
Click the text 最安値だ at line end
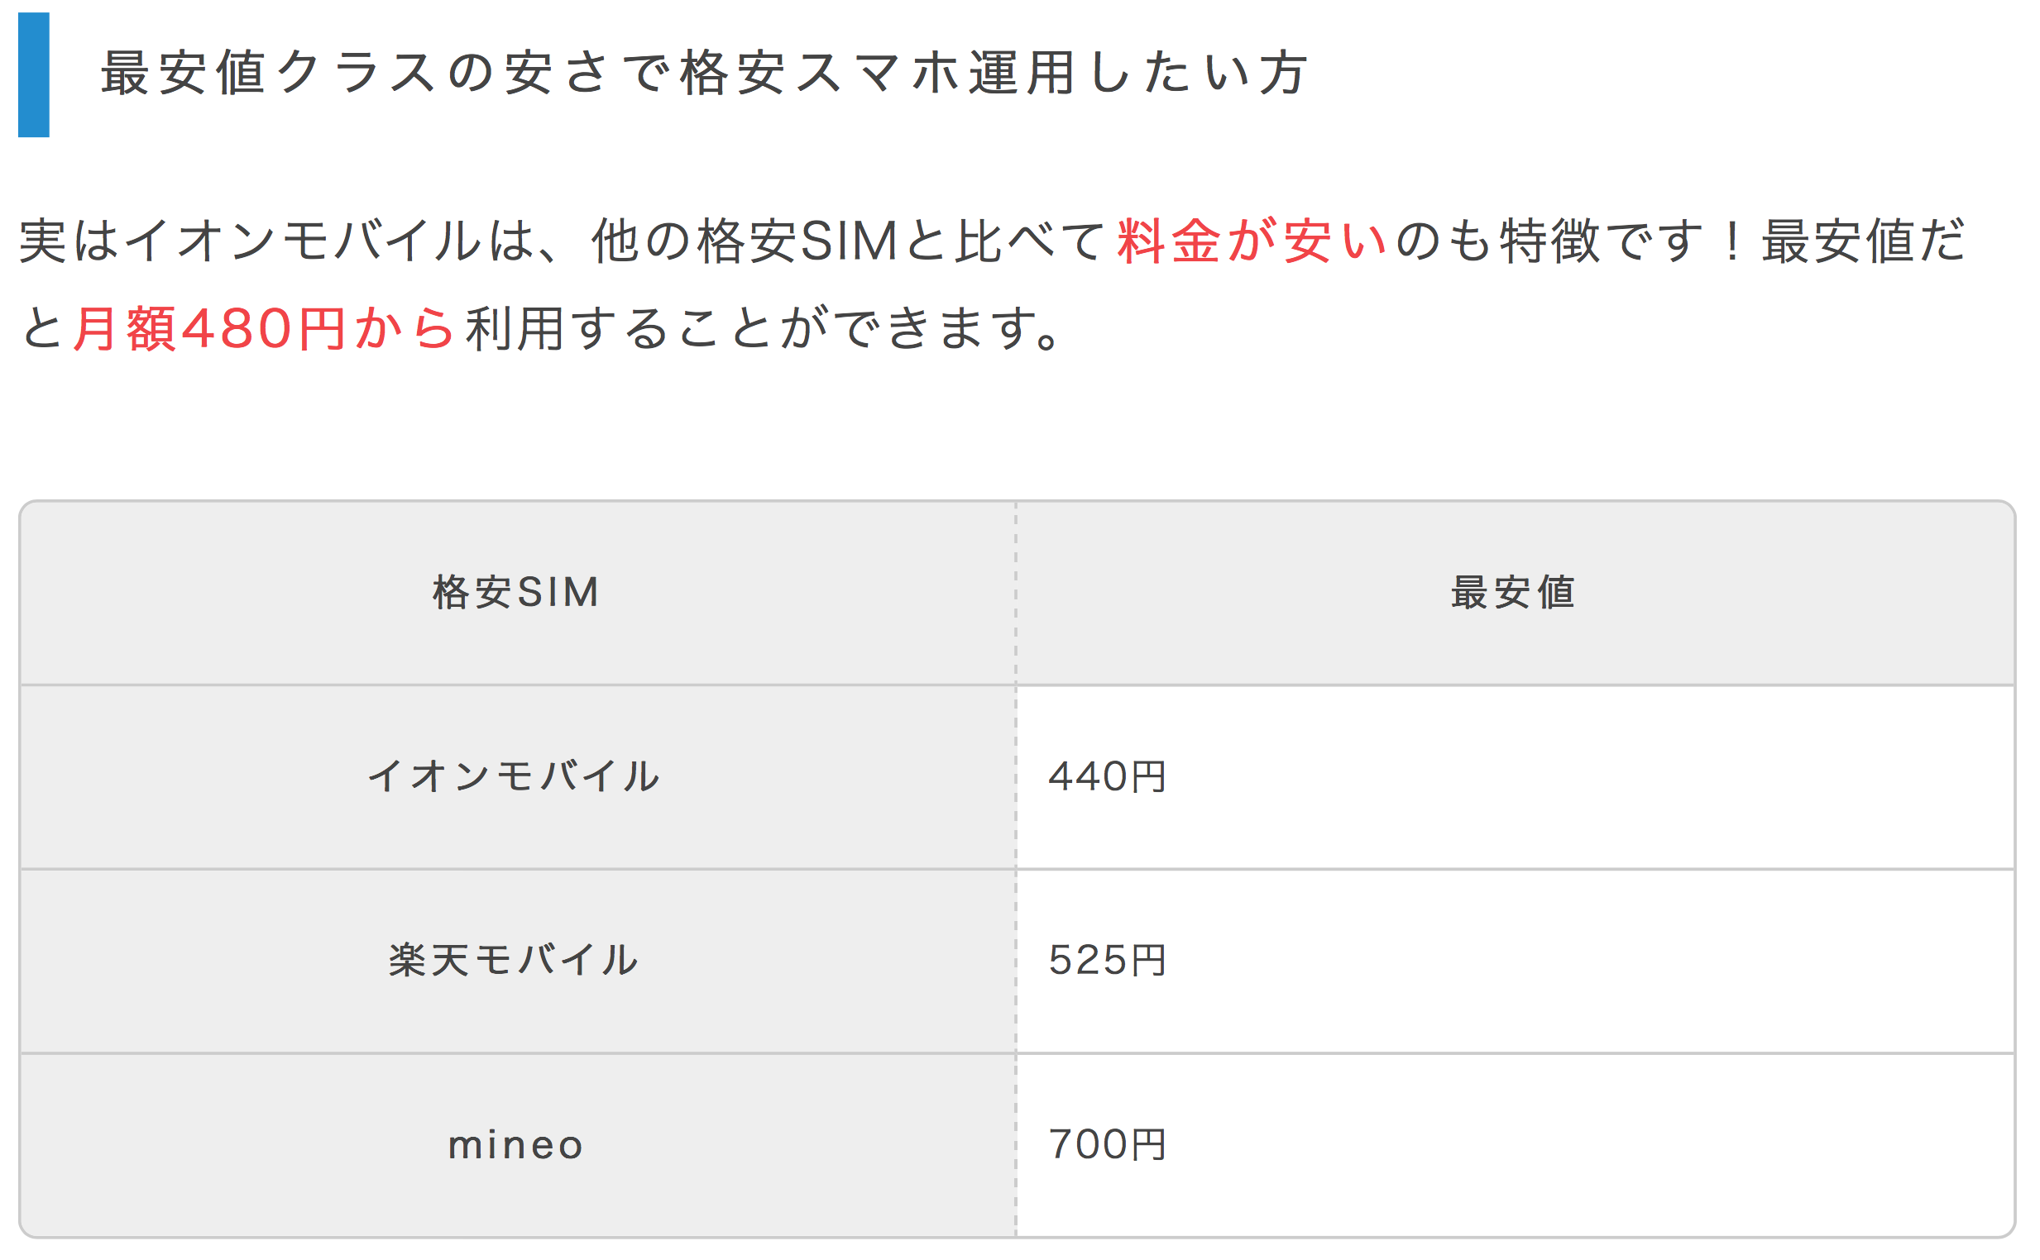1864,241
